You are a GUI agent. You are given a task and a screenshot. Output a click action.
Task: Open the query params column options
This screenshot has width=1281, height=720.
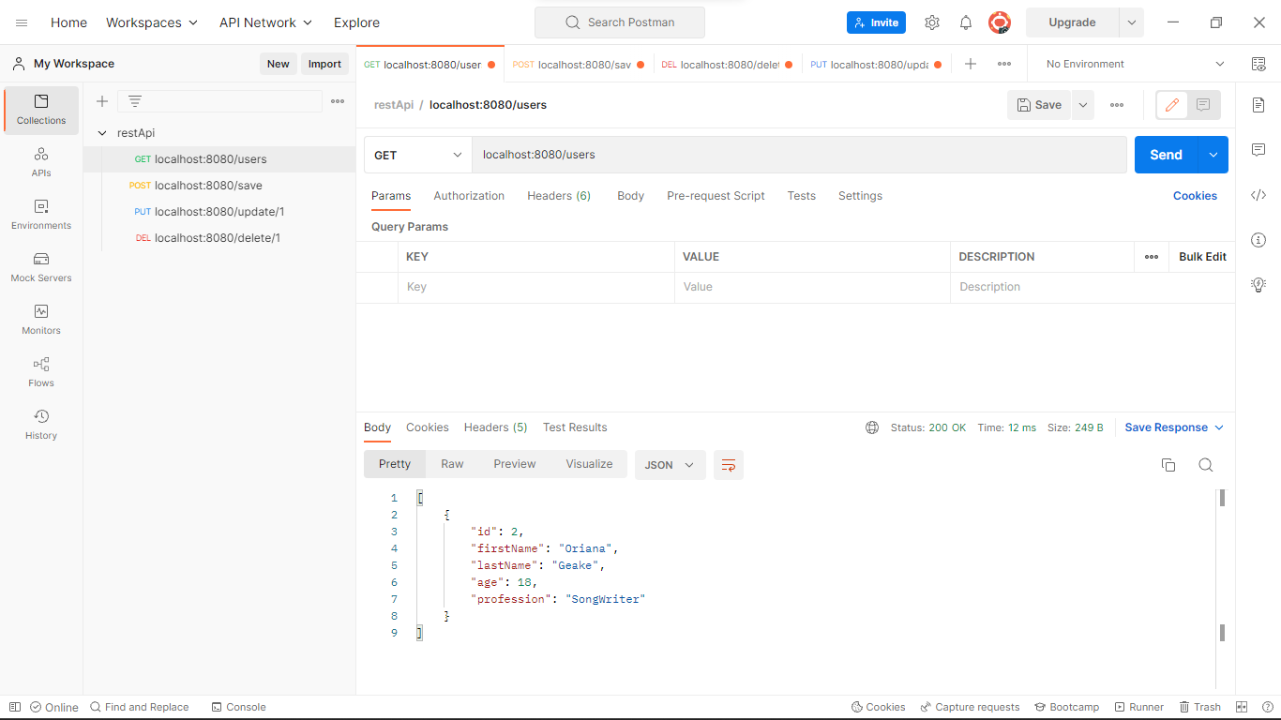[1152, 257]
